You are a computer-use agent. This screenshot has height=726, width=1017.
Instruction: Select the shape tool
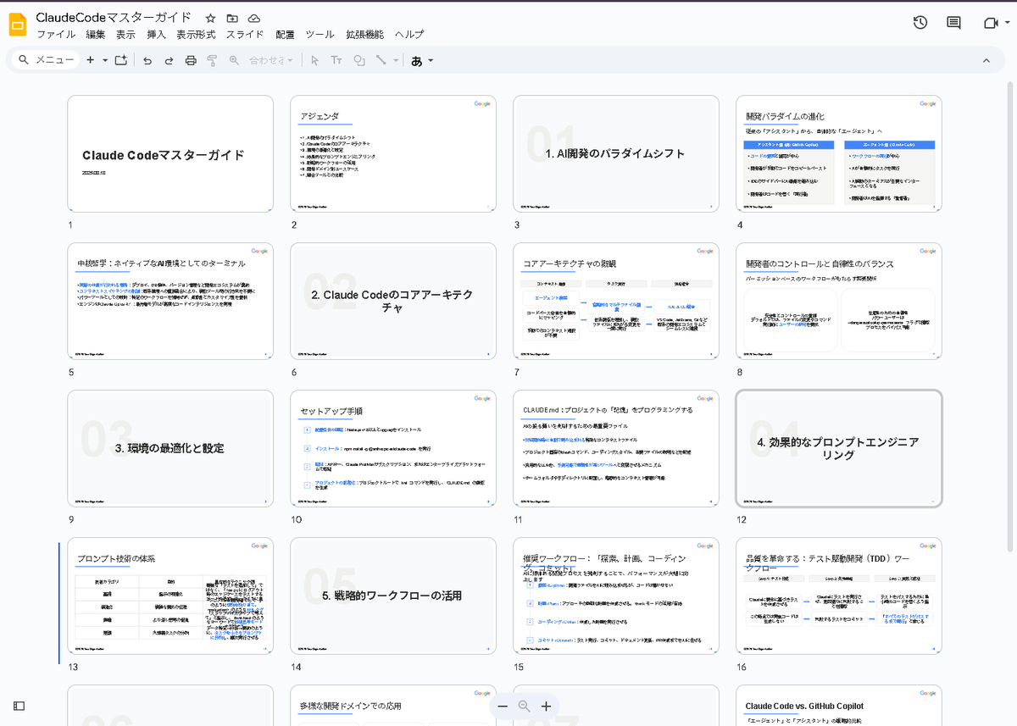(358, 60)
